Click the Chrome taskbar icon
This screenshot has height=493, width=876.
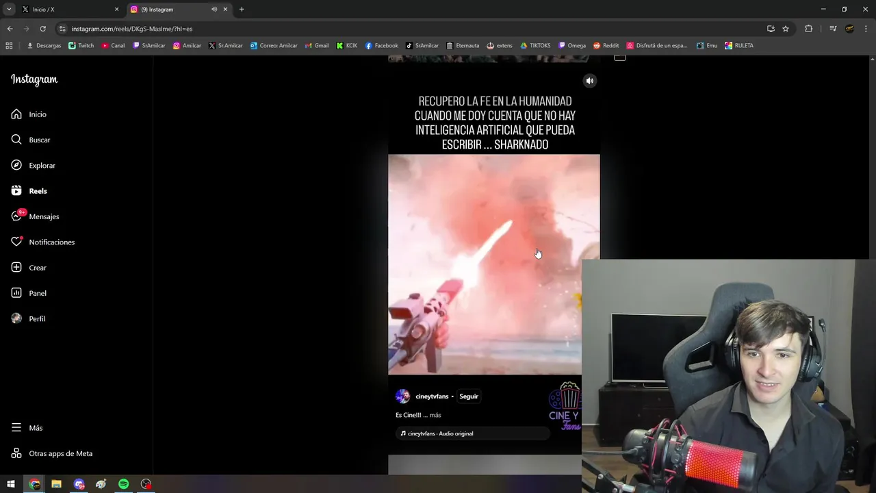tap(34, 484)
